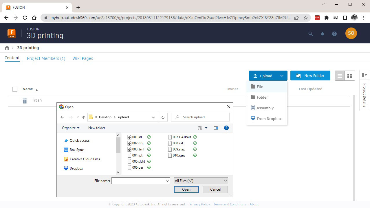This screenshot has width=370, height=208.
Task: Switch to grid view layout
Action: pyautogui.click(x=350, y=76)
